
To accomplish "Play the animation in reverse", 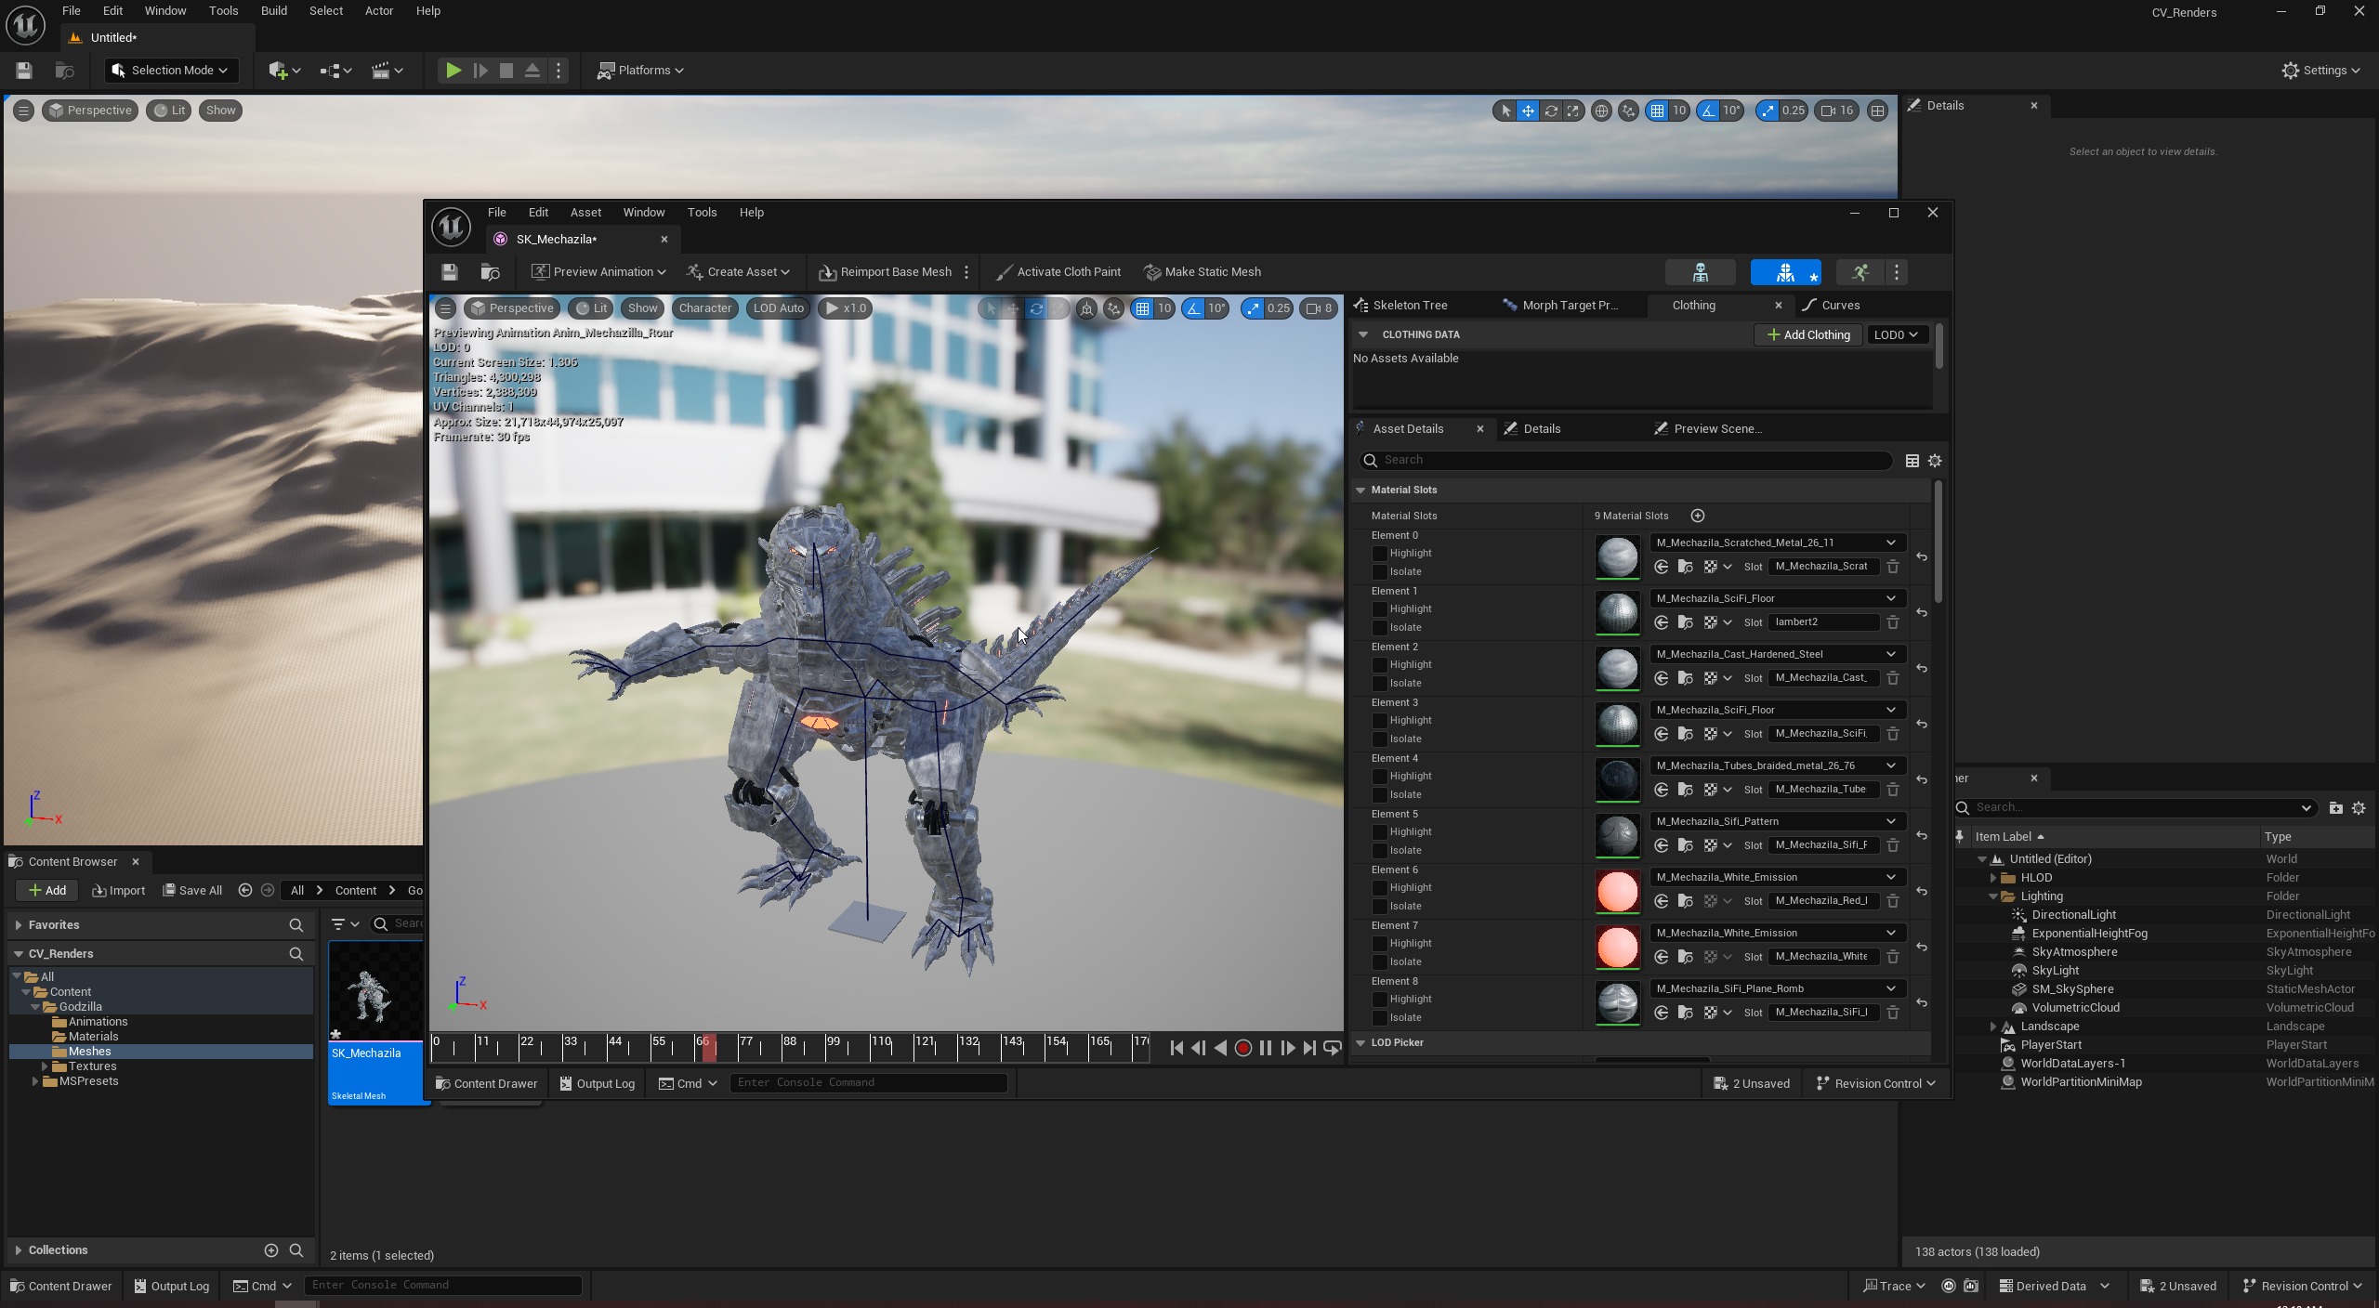I will (1220, 1048).
